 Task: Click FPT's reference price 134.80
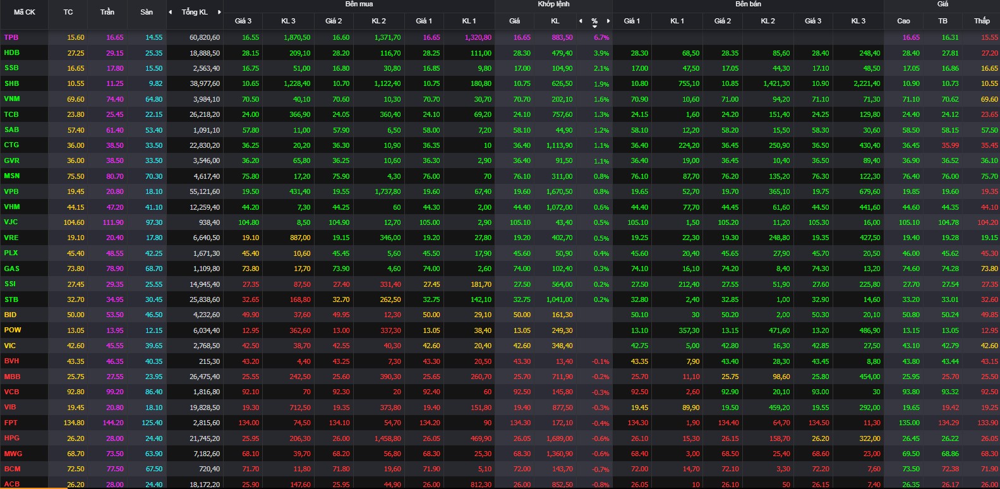(74, 423)
